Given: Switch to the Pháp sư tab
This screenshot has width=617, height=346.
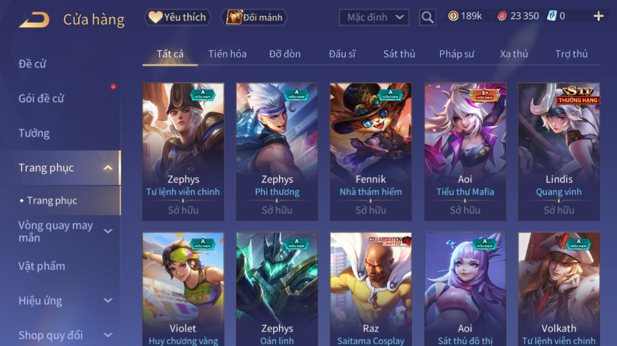Looking at the screenshot, I should [x=457, y=54].
